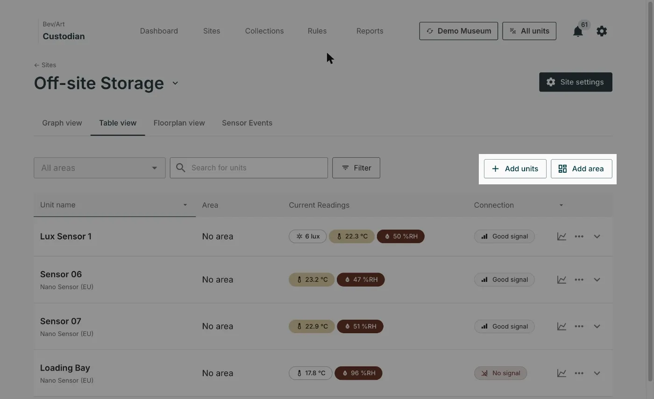
Task: Open Site settings
Action: 576,82
